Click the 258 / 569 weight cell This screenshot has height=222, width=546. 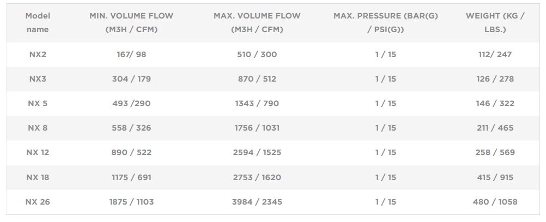pos(495,152)
